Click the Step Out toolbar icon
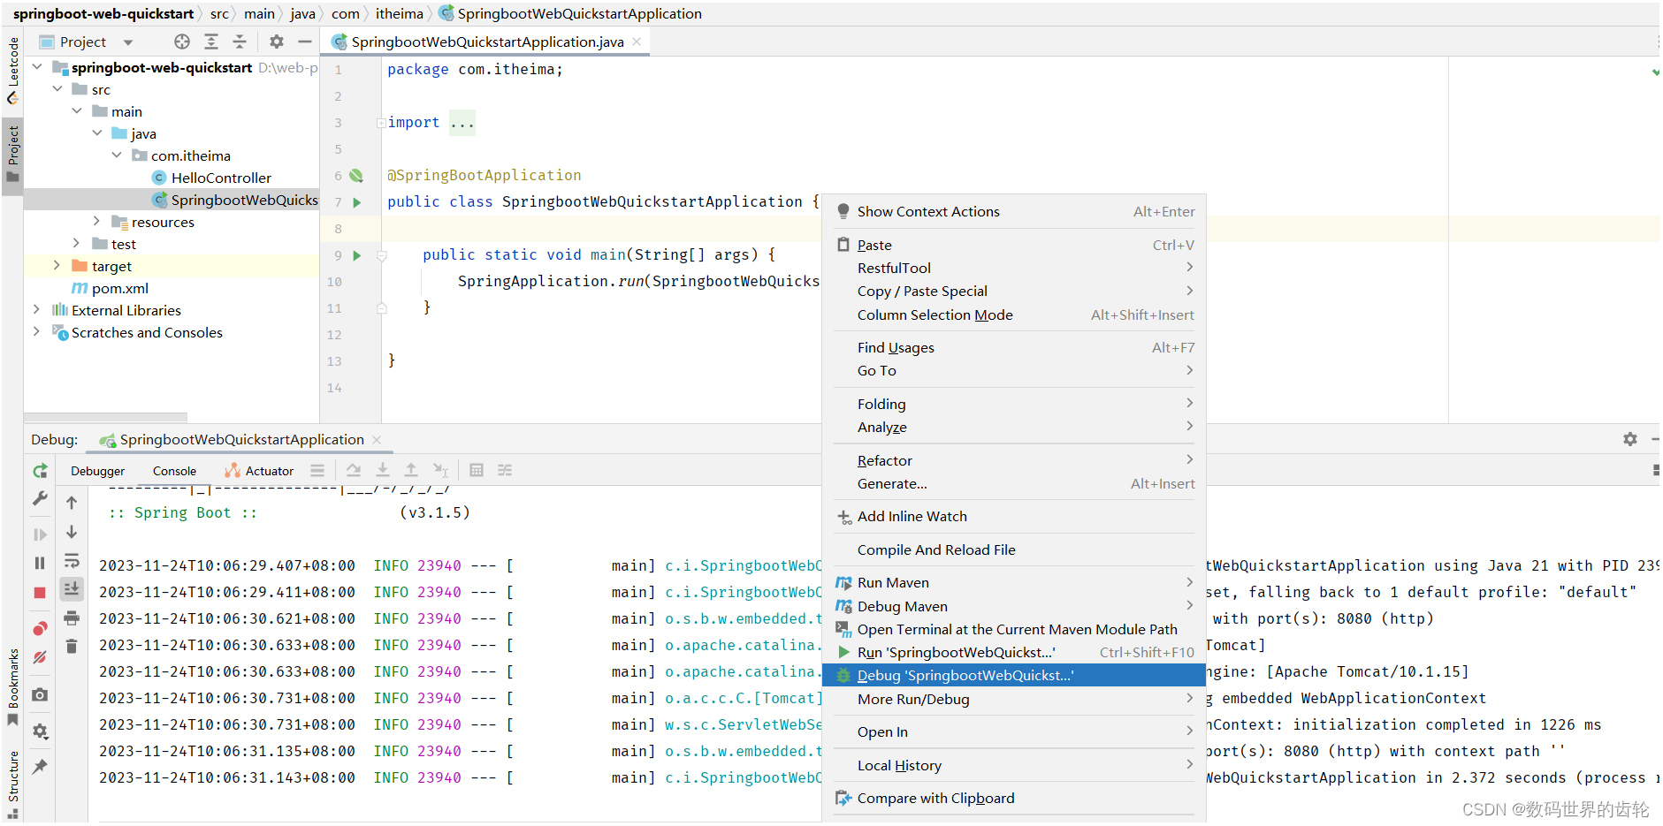This screenshot has width=1663, height=826. pos(411,470)
